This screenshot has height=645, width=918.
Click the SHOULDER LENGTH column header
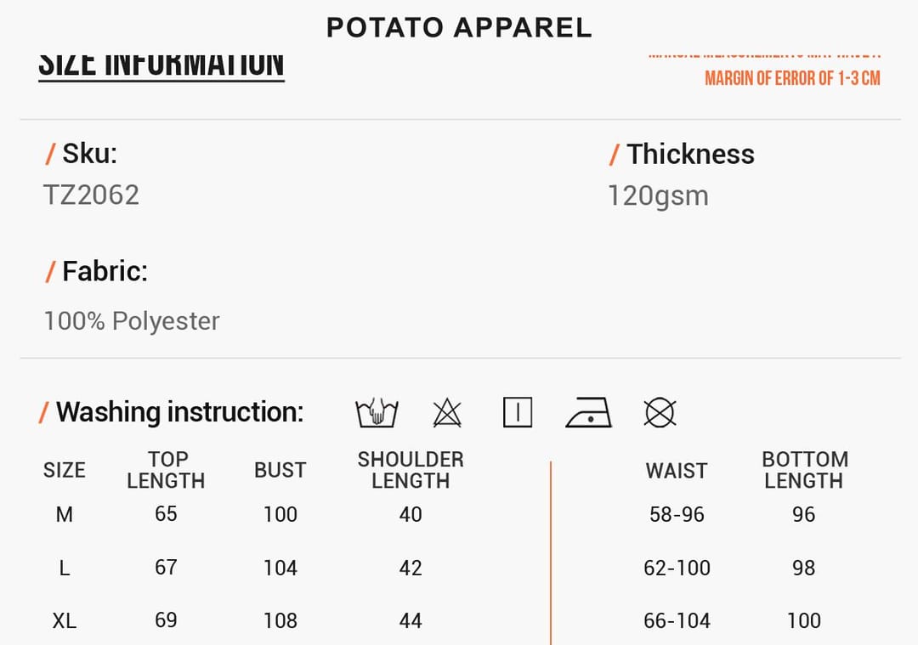411,470
